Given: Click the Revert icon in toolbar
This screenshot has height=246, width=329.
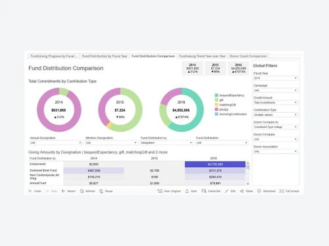Looking at the screenshot, I should click(63, 191).
